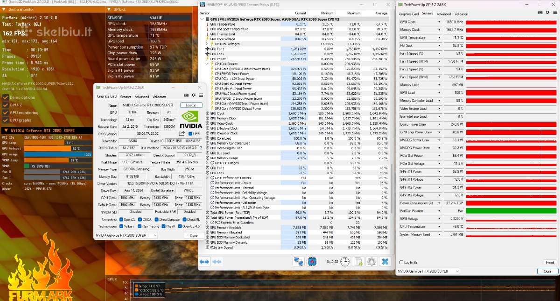The image size is (560, 301).
Task: Reset HWiNFO clock timer icon
Action: (x=345, y=262)
